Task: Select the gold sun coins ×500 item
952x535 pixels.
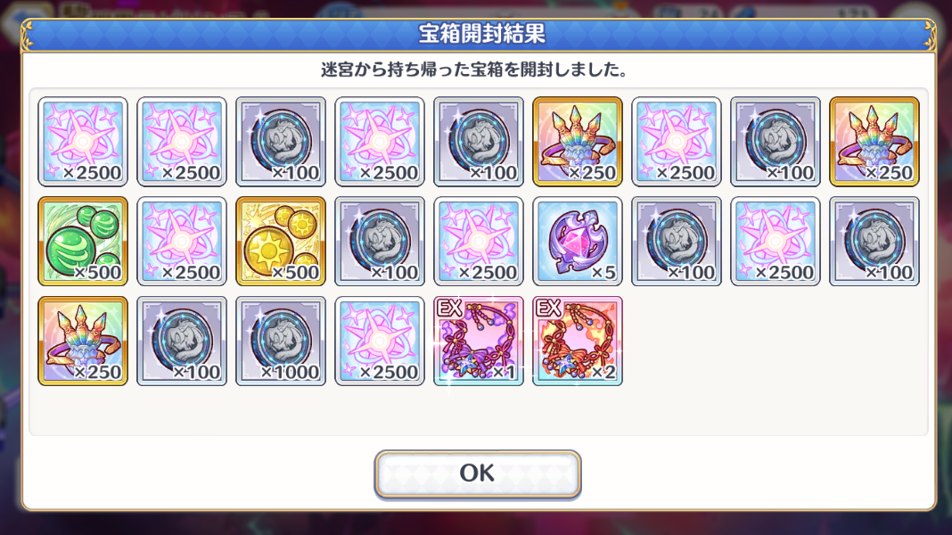Action: (281, 241)
